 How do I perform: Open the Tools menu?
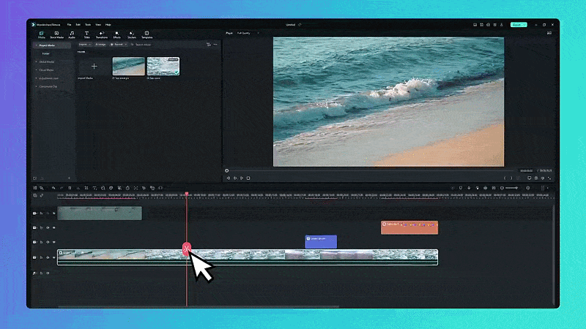click(88, 25)
